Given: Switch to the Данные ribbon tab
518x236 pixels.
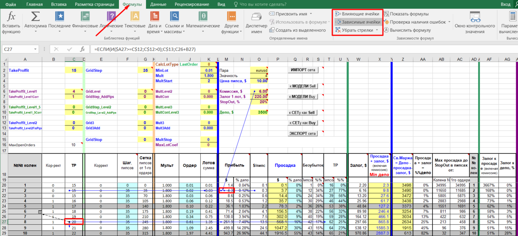Looking at the screenshot, I should tap(158, 4).
